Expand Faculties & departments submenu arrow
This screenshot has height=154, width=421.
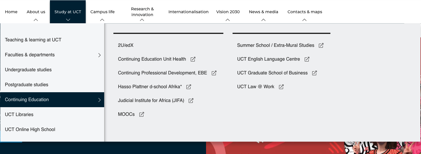coord(99,55)
